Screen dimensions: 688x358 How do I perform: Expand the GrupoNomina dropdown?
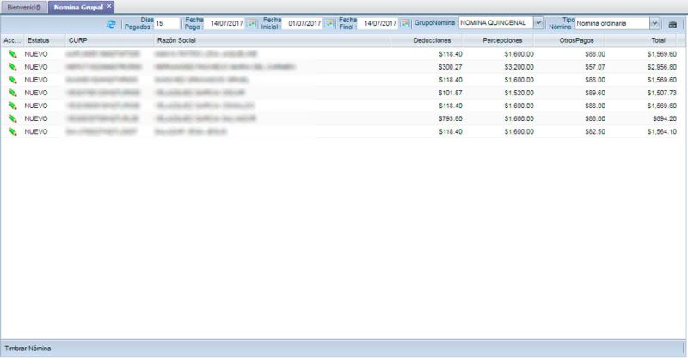point(538,24)
